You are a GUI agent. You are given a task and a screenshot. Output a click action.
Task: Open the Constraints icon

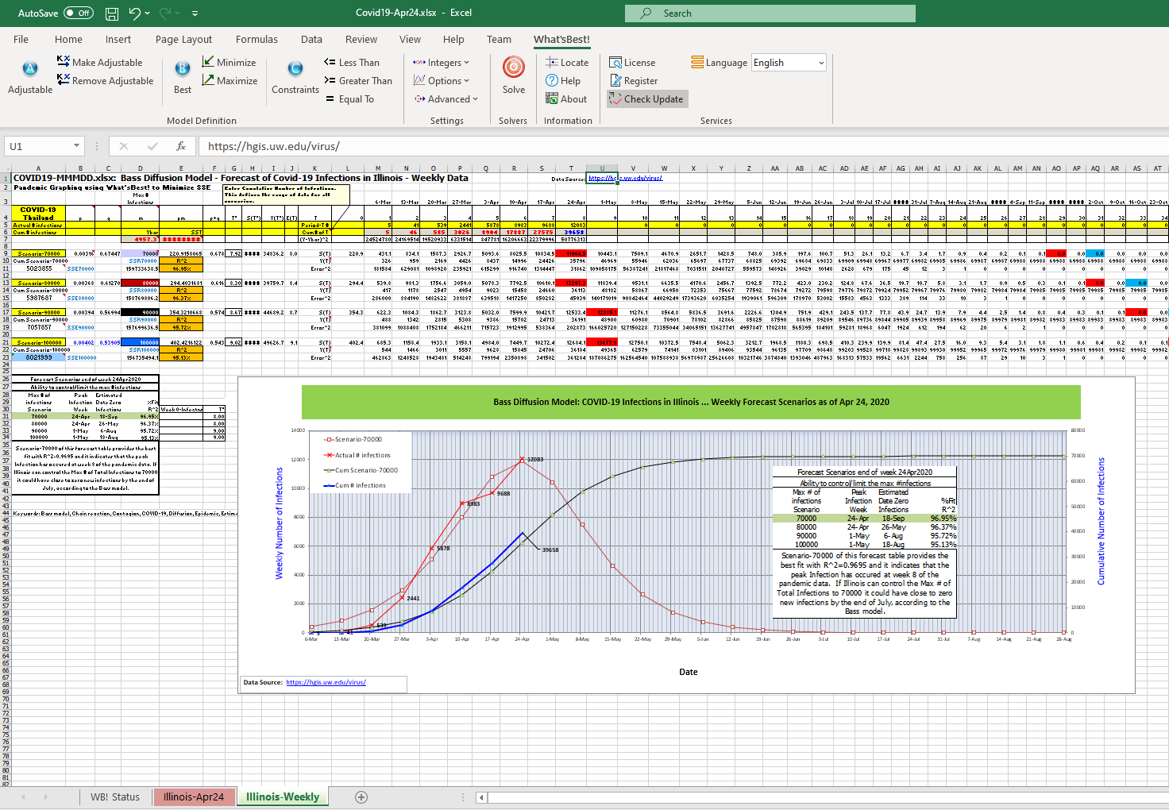click(x=295, y=70)
